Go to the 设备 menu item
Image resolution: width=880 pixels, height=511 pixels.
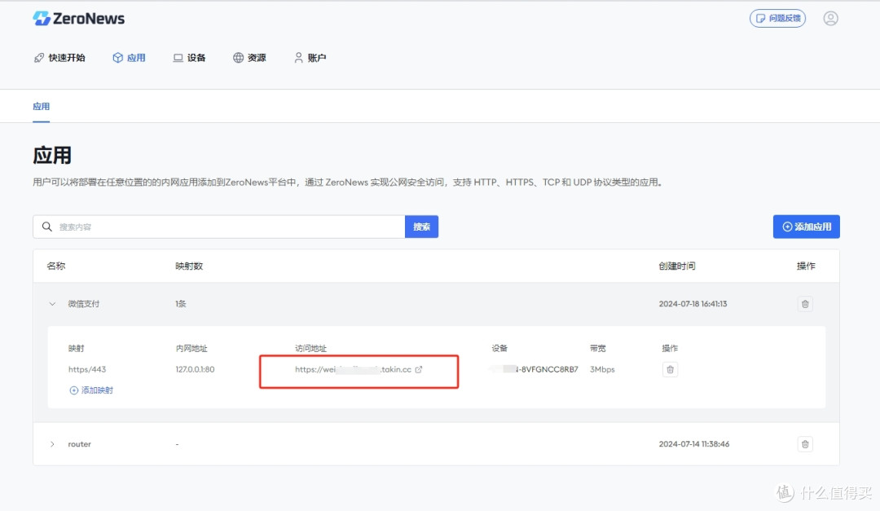point(190,58)
